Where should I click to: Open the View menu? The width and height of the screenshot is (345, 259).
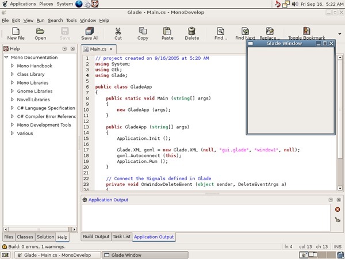click(x=28, y=21)
